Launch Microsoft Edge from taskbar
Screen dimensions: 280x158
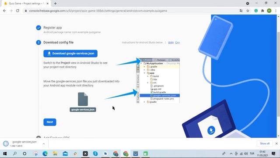click(45, 154)
